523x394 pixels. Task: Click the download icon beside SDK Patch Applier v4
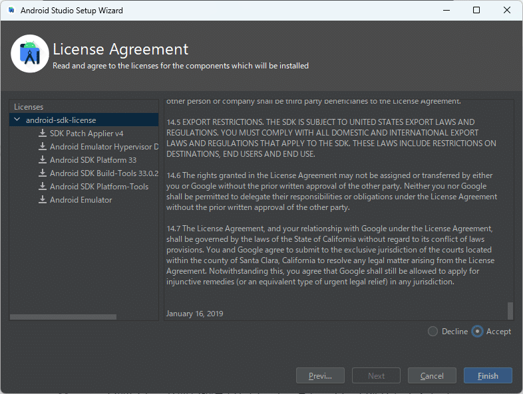pyautogui.click(x=43, y=134)
